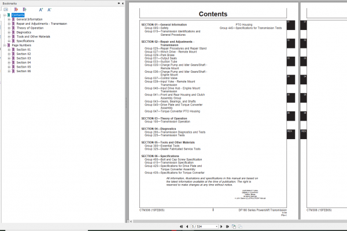
Task: Collapse the Bookmarks panel with the left arrow
Action: [123, 3]
